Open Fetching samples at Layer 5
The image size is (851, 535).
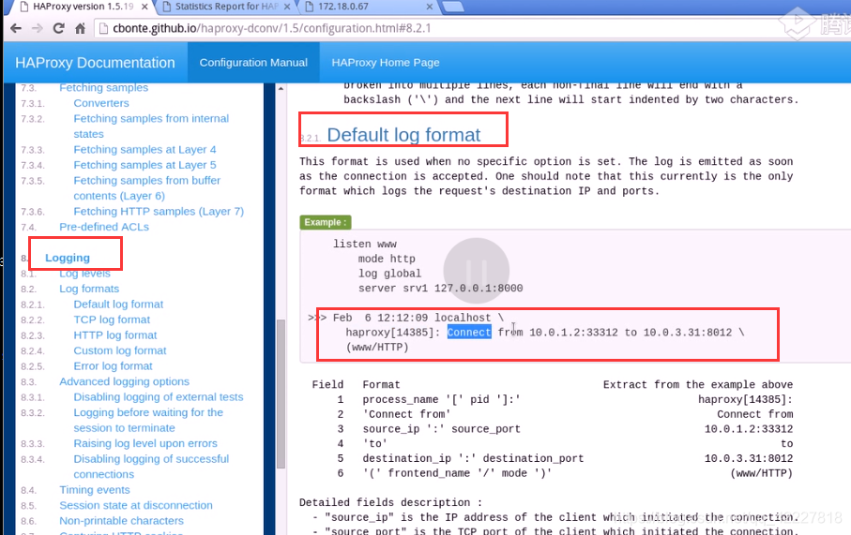click(144, 165)
